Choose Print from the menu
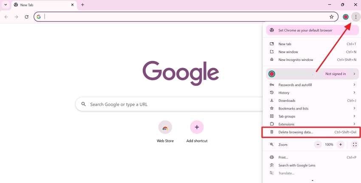This screenshot has height=183, width=361. tap(313, 157)
